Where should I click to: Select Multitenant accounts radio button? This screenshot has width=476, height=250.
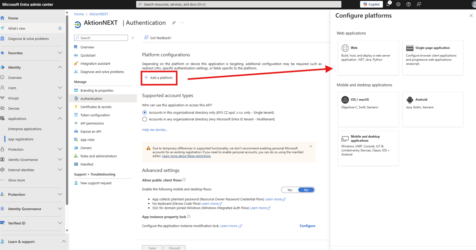[x=145, y=119]
